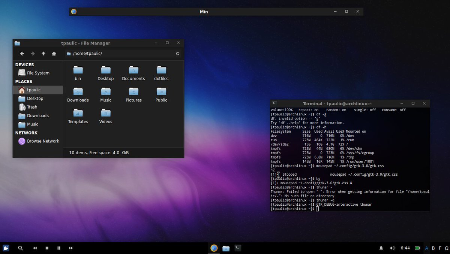Open the Templates folder
This screenshot has height=254, width=450.
pyautogui.click(x=78, y=116)
